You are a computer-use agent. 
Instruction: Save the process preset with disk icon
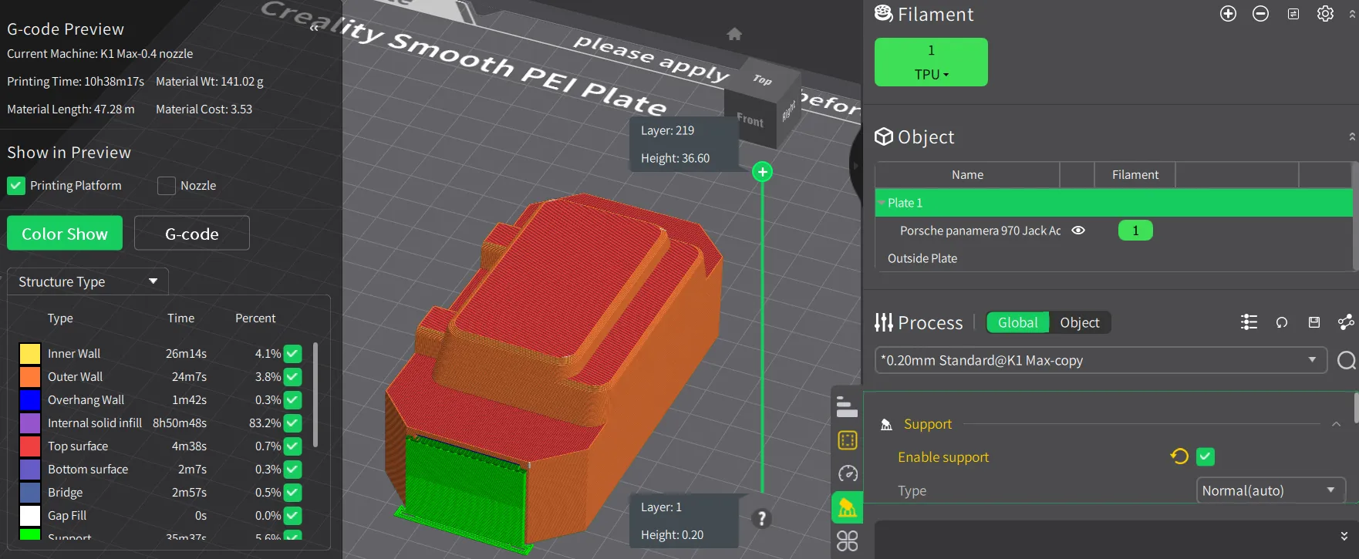click(x=1314, y=322)
